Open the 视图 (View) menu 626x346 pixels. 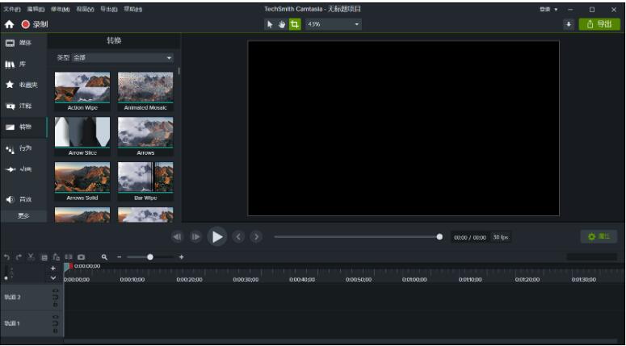[x=83, y=8]
